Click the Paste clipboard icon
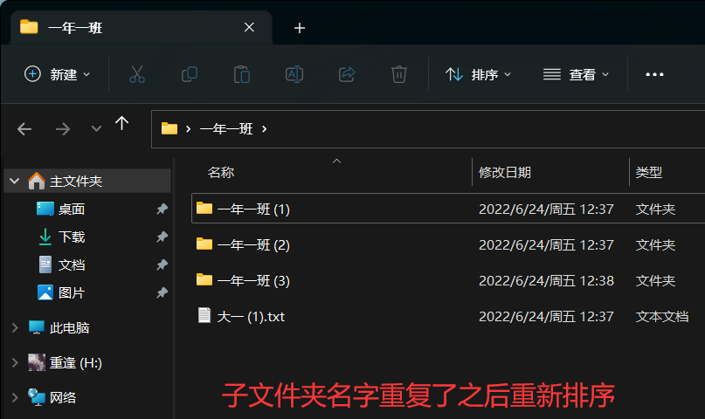 (x=242, y=74)
